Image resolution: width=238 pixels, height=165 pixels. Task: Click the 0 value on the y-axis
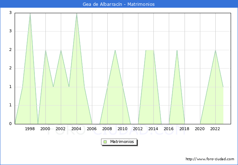(11, 124)
